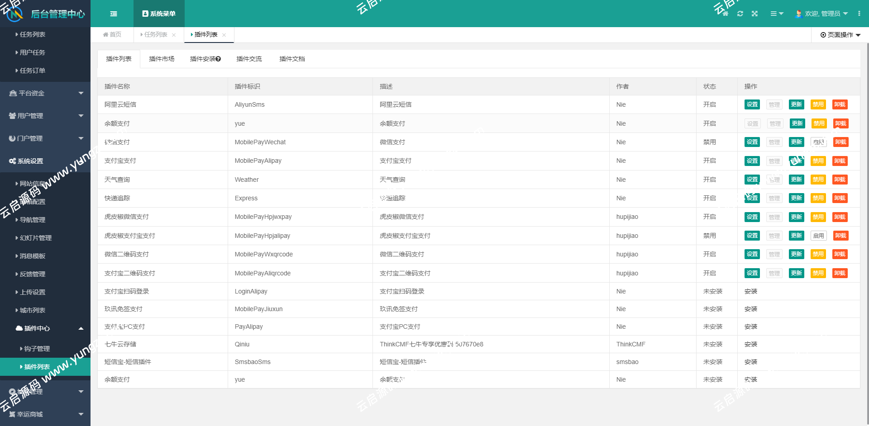Click the 系统设置 gear icon in the sidebar

click(12, 161)
